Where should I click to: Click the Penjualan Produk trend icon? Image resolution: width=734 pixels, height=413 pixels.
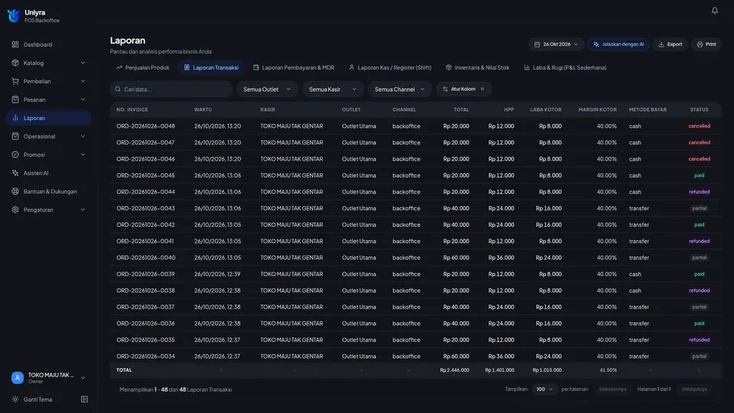point(119,67)
